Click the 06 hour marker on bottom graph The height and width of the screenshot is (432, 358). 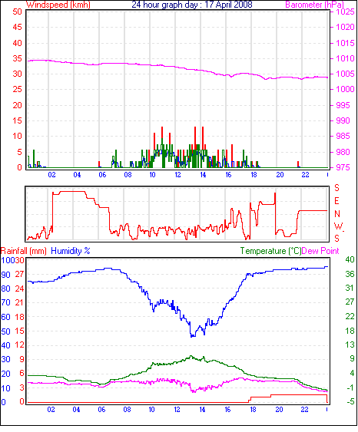click(x=101, y=410)
